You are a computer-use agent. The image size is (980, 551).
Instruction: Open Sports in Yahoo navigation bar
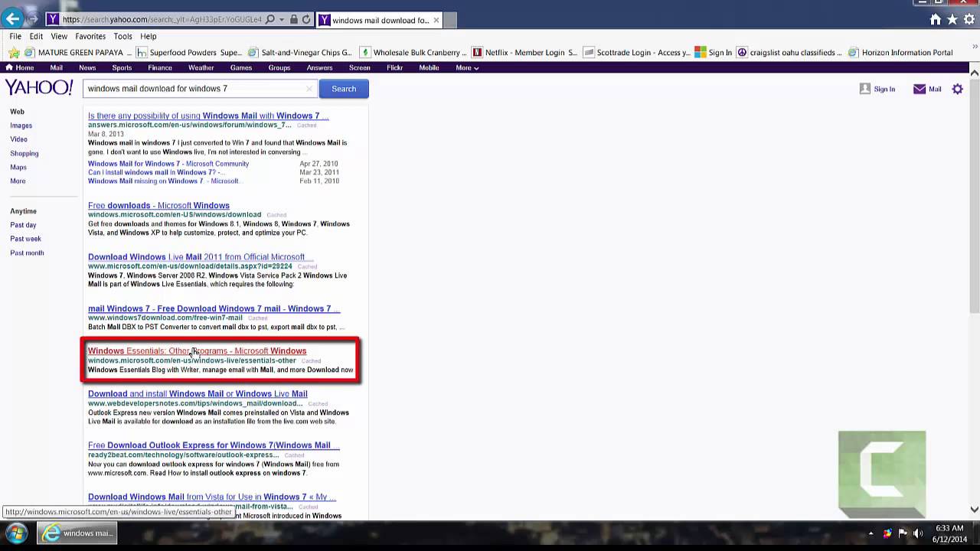[x=122, y=67]
